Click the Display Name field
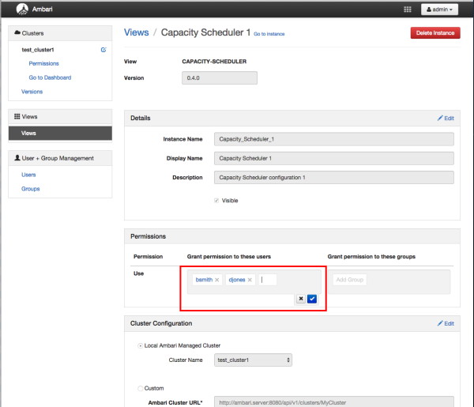Screen dimensions: 474x407 [333, 158]
